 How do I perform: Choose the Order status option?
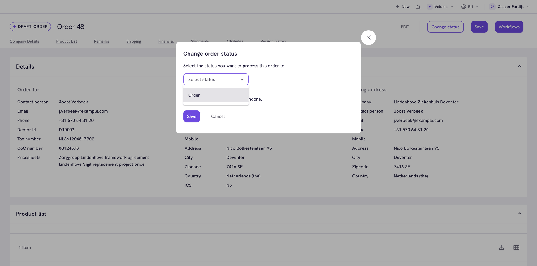(216, 95)
